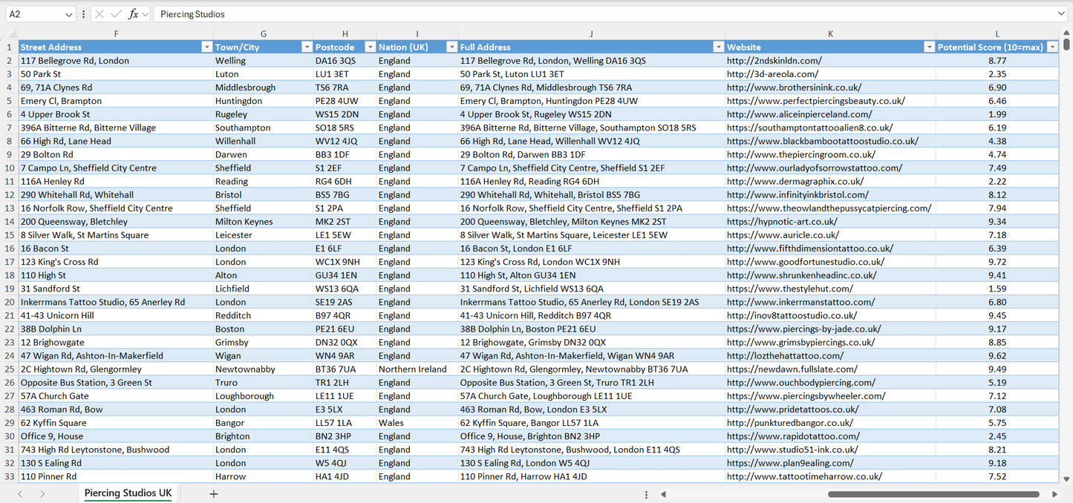Click the vertical scrollbar down arrow
The width and height of the screenshot is (1073, 503).
point(1067,479)
